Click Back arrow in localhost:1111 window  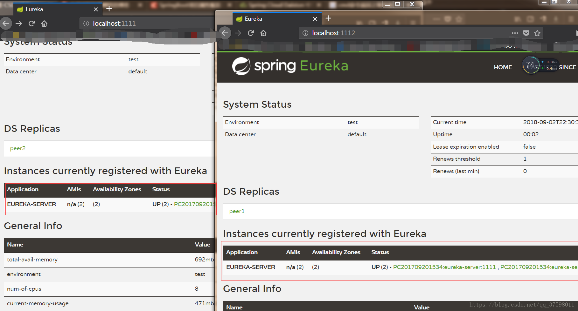pyautogui.click(x=6, y=24)
